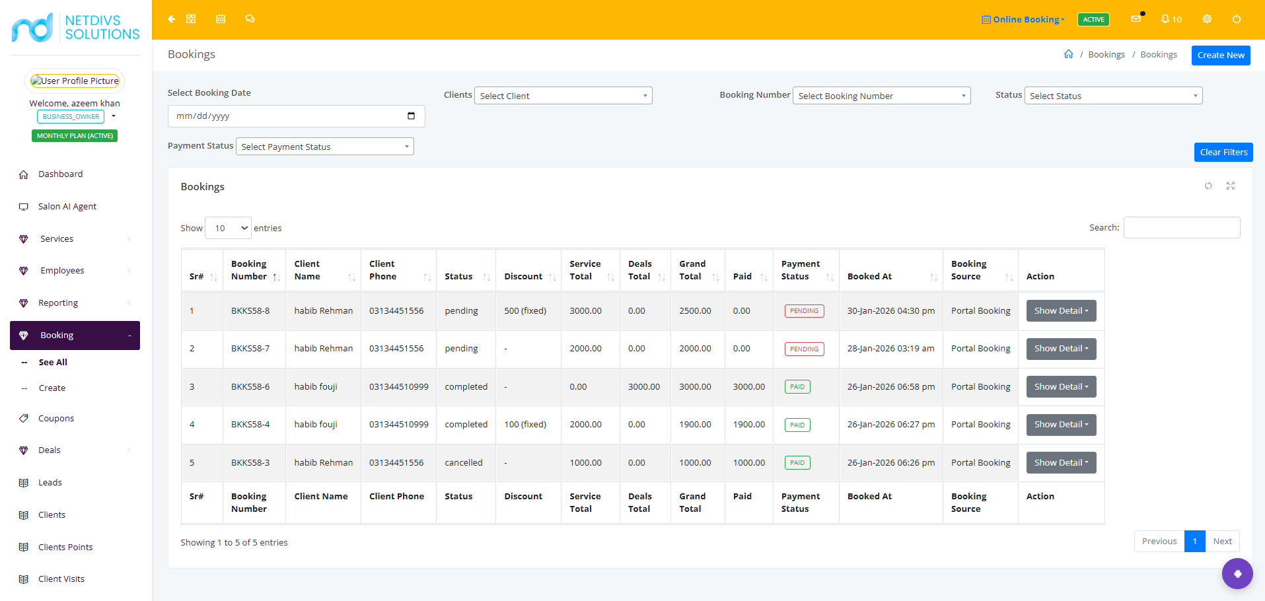This screenshot has height=601, width=1265.
Task: Open the mail envelope icon
Action: [1136, 19]
